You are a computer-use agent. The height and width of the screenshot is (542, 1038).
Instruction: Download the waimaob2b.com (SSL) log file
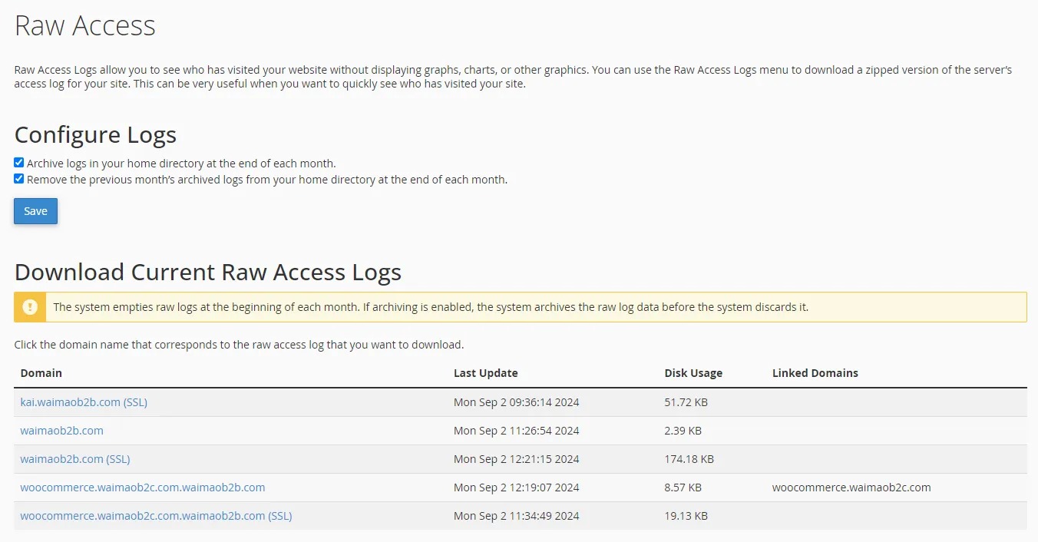(74, 458)
